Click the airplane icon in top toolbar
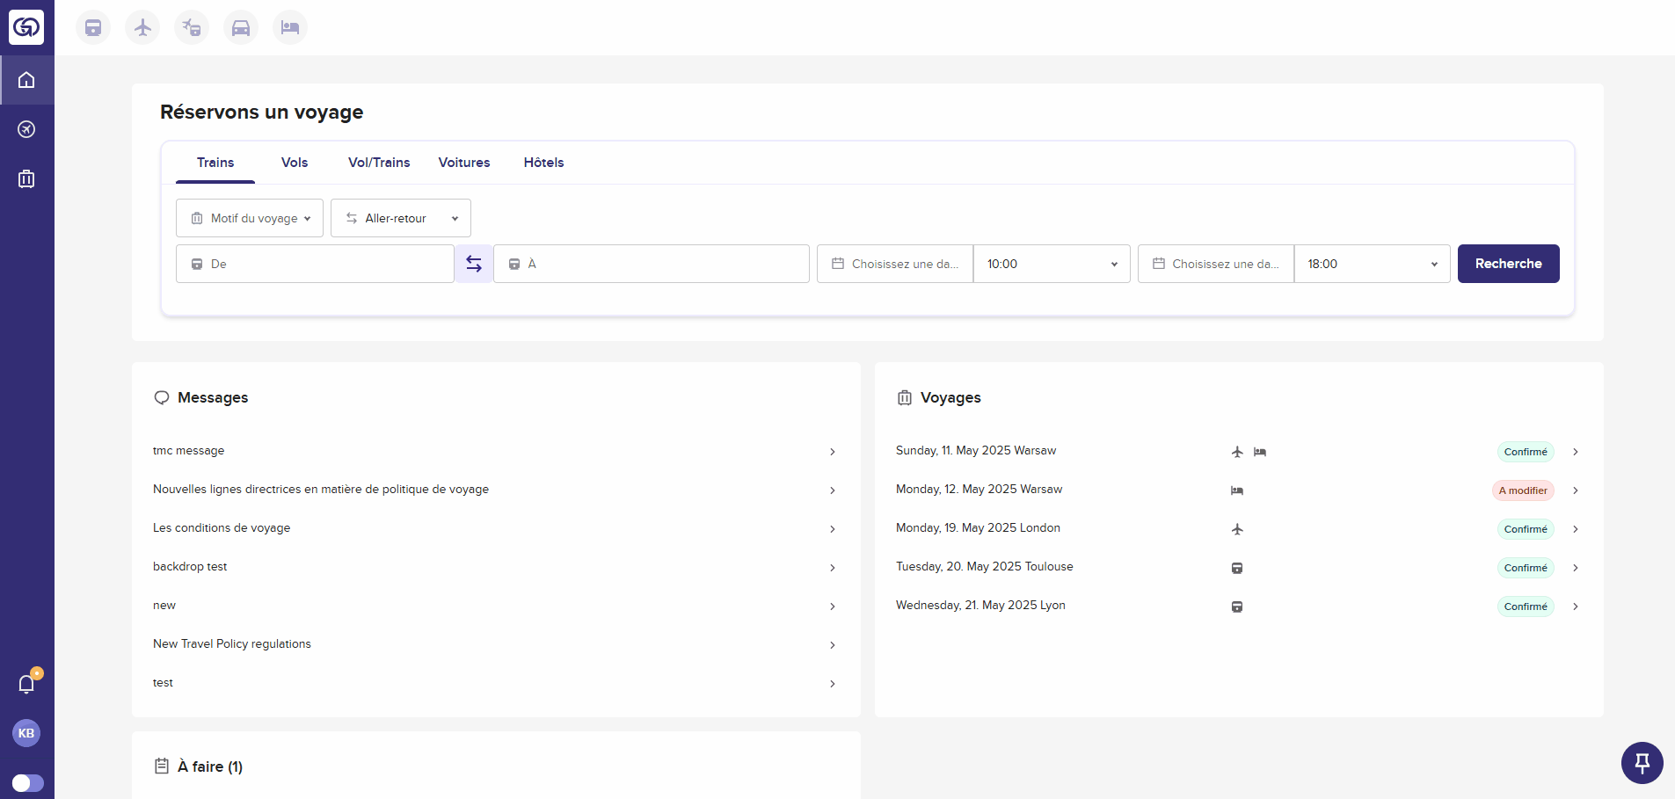The height and width of the screenshot is (799, 1675). click(142, 27)
